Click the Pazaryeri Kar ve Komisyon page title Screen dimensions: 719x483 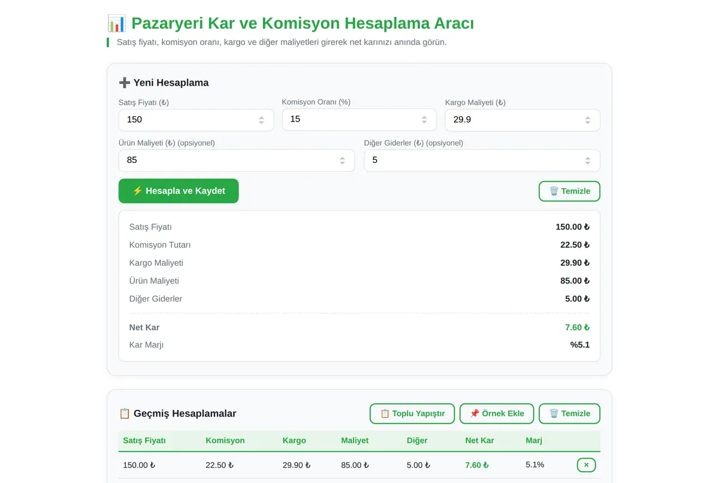[303, 23]
